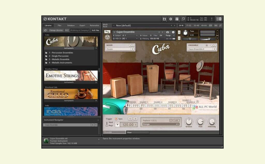Select next Cajon Ensemble instrument arrow
The image size is (265, 164).
point(163,32)
